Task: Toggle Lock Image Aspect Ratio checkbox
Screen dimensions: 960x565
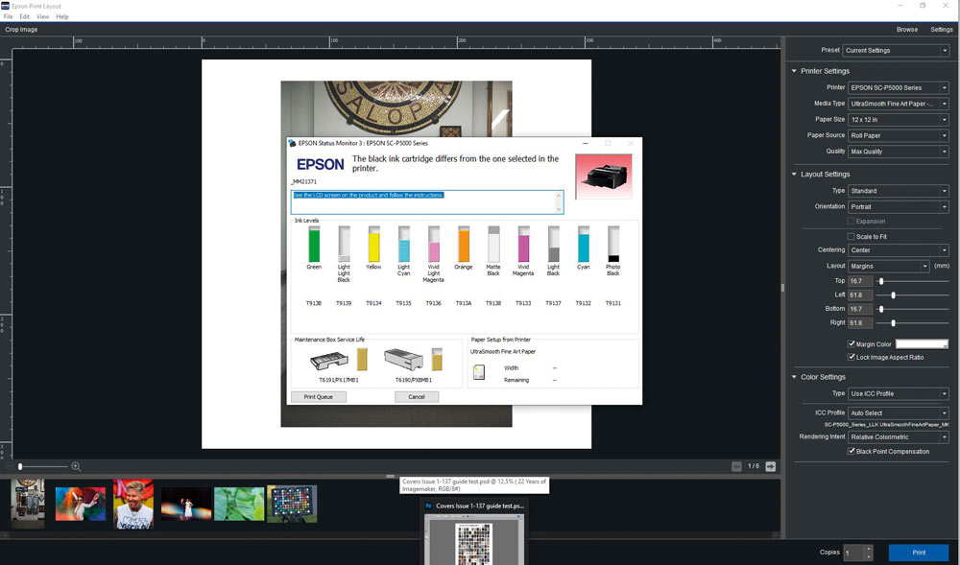Action: pyautogui.click(x=851, y=357)
